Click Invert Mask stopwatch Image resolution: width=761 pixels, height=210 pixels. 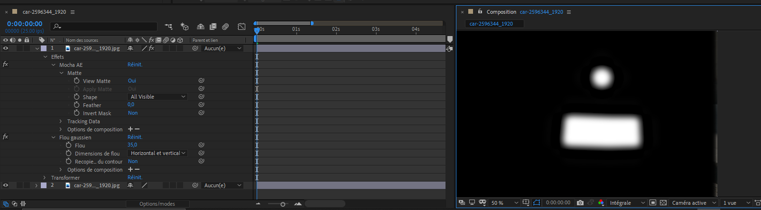click(76, 113)
